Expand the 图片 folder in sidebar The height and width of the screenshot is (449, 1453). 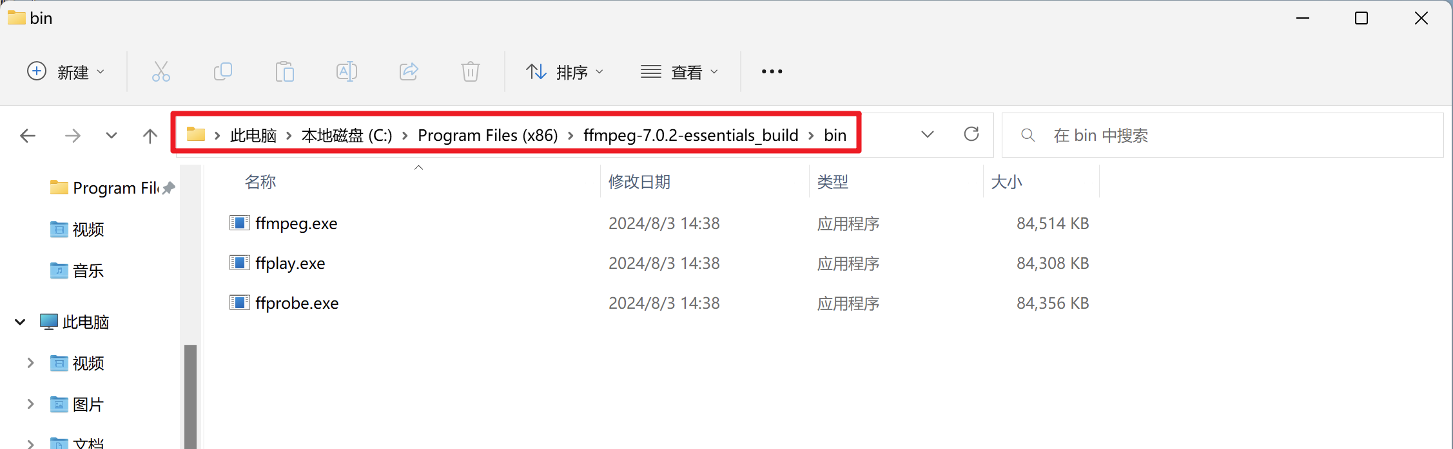tap(30, 404)
